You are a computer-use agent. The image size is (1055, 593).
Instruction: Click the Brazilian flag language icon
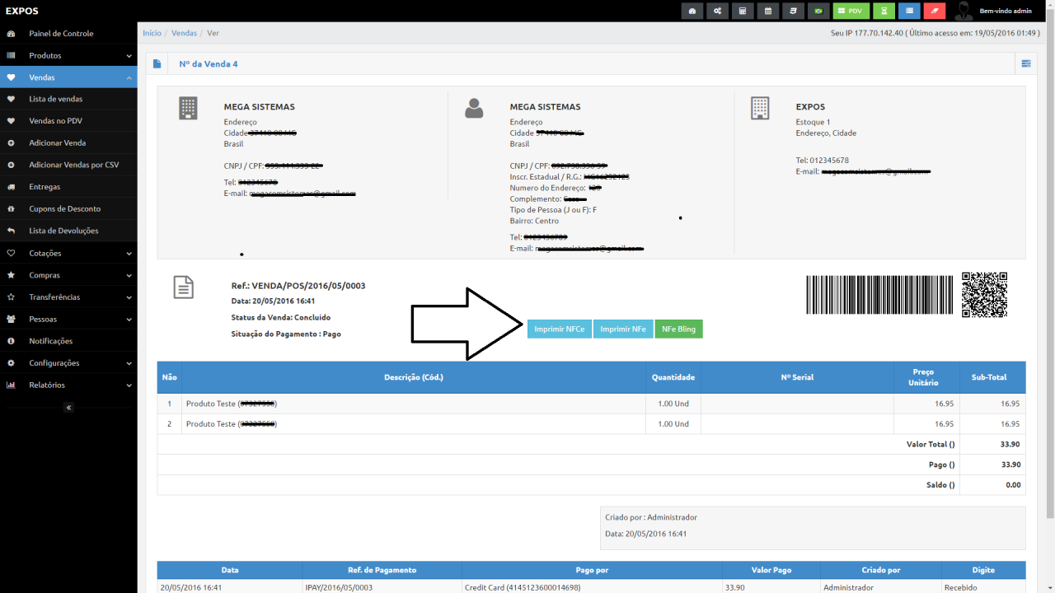pos(818,11)
